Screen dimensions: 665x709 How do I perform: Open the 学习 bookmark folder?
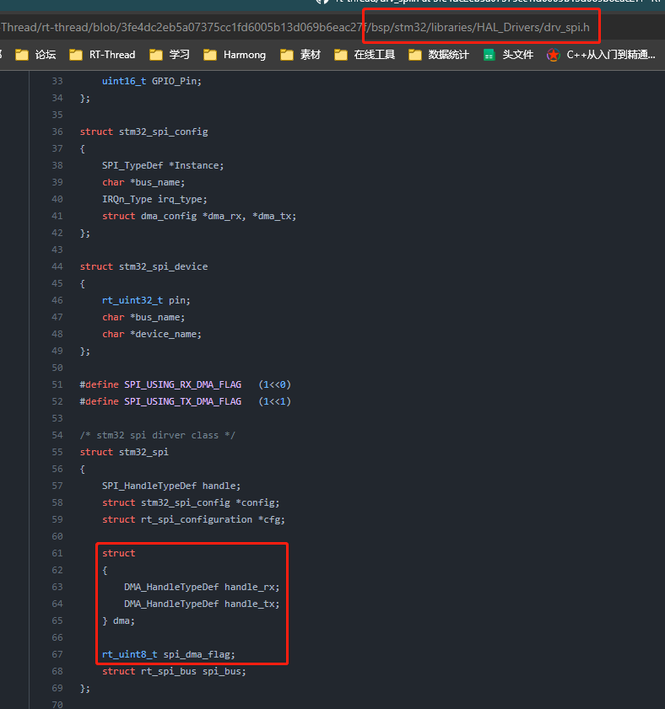pyautogui.click(x=170, y=55)
